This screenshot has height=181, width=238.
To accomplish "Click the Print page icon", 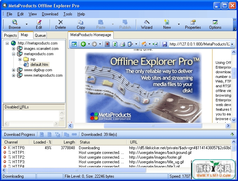I will [122, 44].
